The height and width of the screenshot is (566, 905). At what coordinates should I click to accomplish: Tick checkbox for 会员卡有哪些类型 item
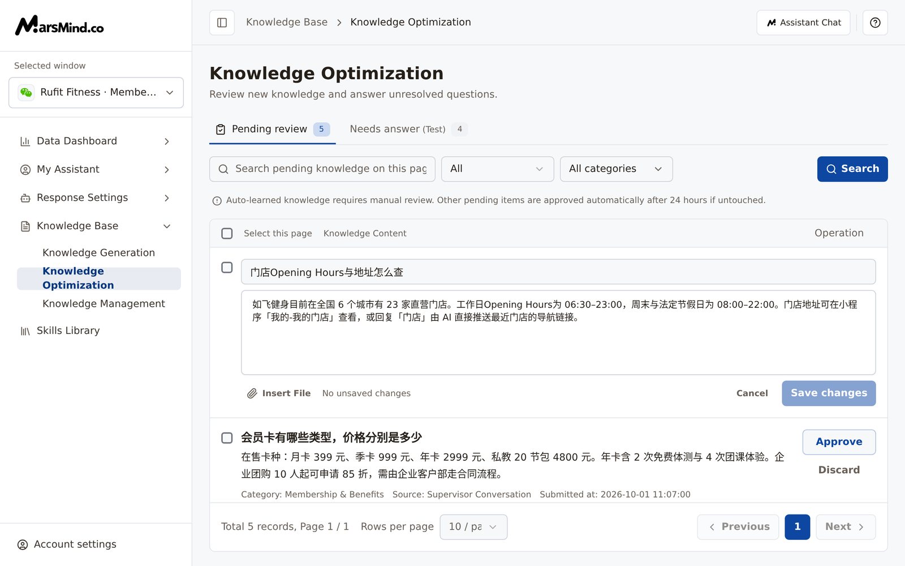pos(227,438)
